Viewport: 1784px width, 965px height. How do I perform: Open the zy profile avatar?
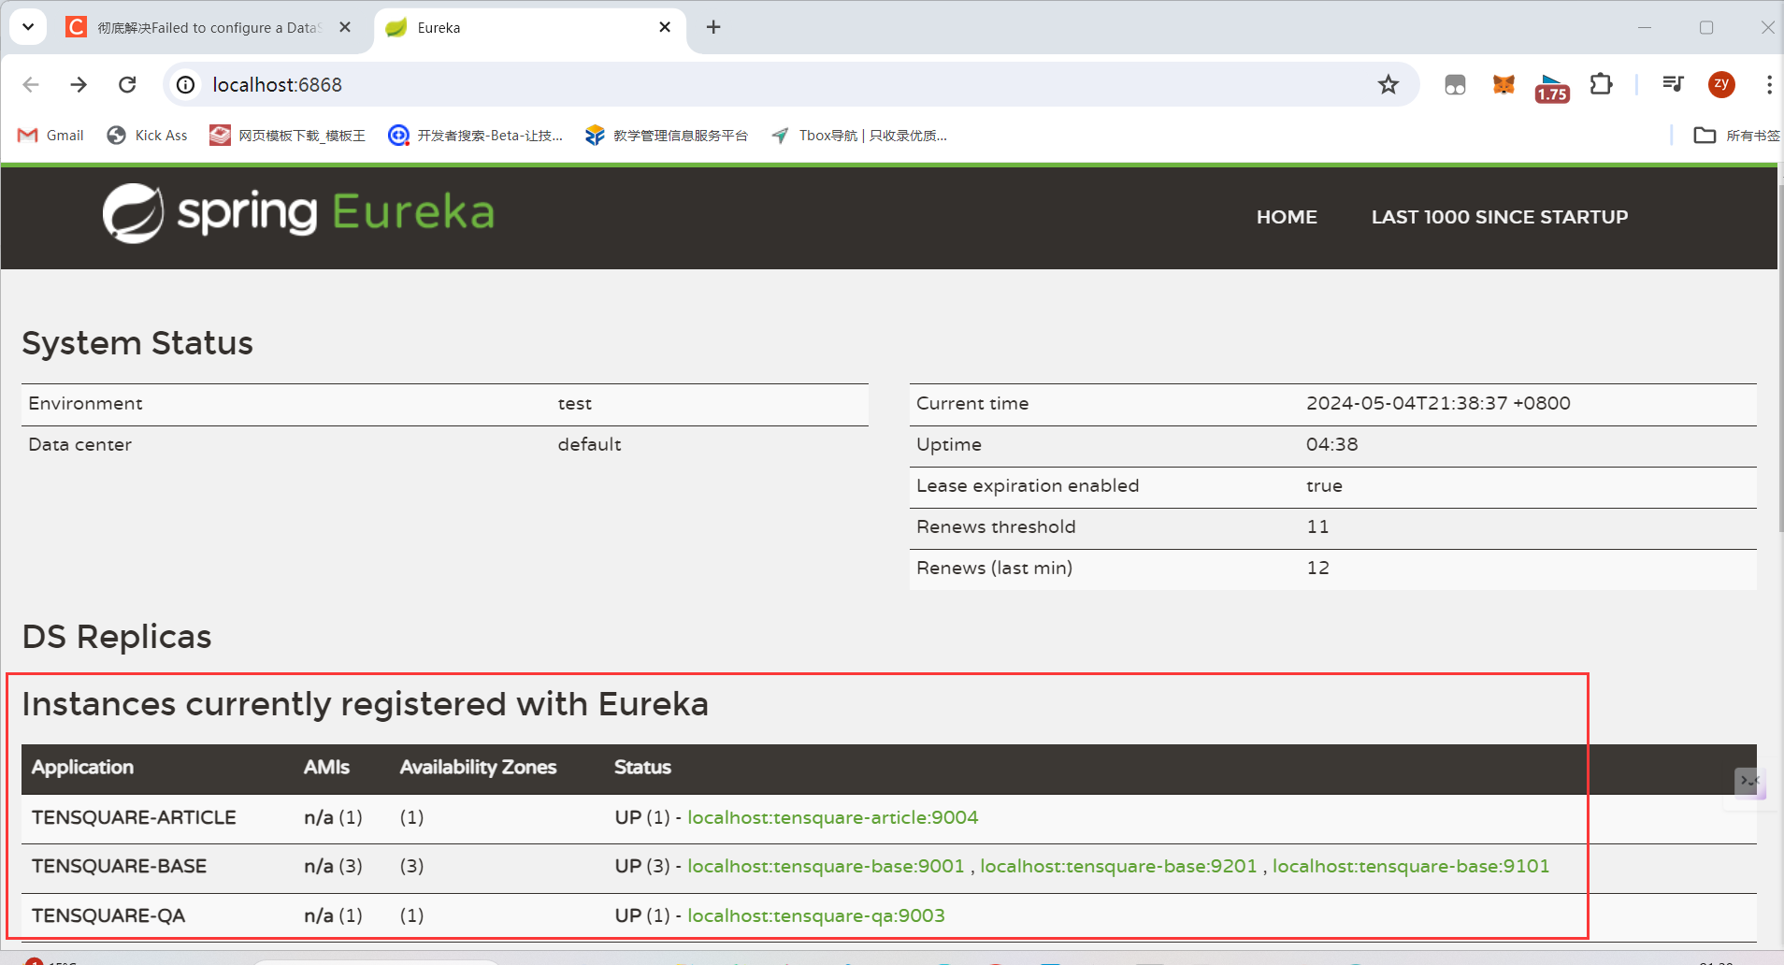[1720, 85]
